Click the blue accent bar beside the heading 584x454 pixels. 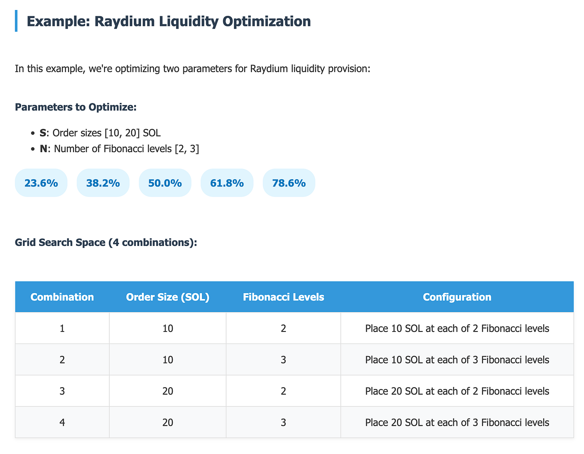16,21
